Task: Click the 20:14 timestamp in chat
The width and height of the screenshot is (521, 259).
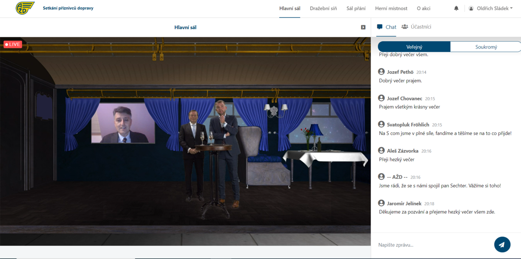Action: (421, 72)
